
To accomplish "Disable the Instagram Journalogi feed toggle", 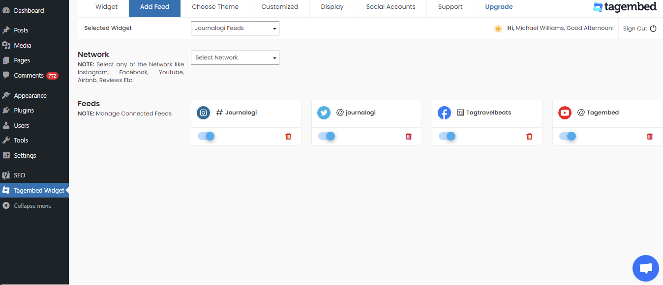I will click(x=206, y=136).
